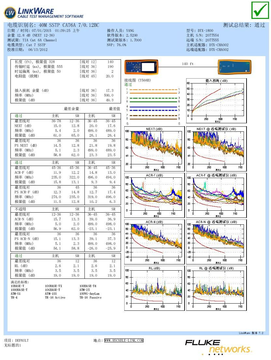
Task: Click the blue remote tester image
Action: [234, 67]
